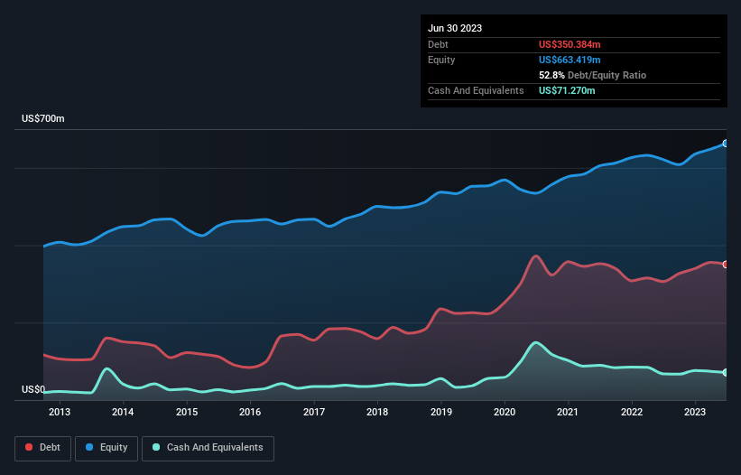Click the 2013 x-axis label
The width and height of the screenshot is (741, 475).
[x=60, y=412]
